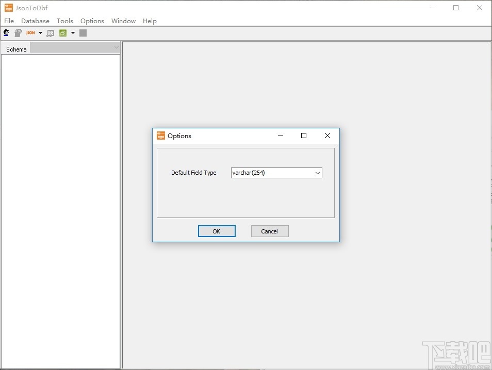Minimize the JsonToDbf main window
This screenshot has height=370, width=492.
pyautogui.click(x=433, y=8)
